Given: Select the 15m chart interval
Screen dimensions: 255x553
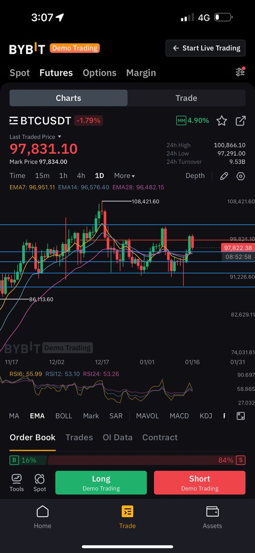Looking at the screenshot, I should [42, 176].
